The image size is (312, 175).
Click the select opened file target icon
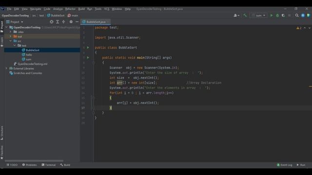click(52, 22)
